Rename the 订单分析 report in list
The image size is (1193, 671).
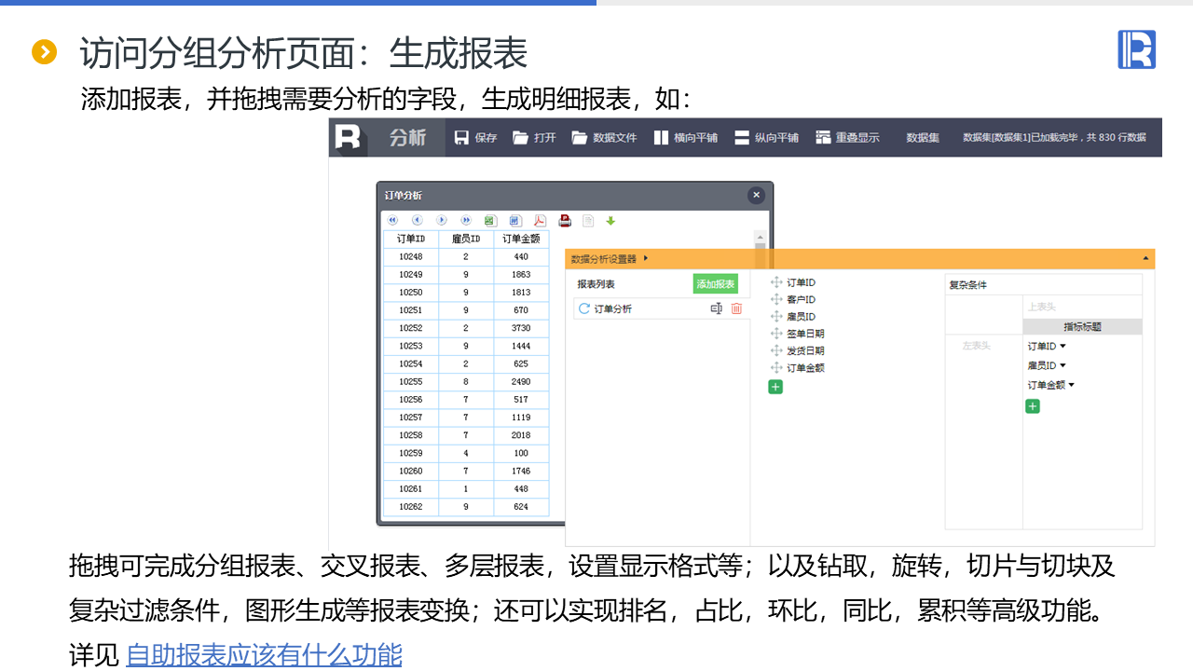(716, 308)
